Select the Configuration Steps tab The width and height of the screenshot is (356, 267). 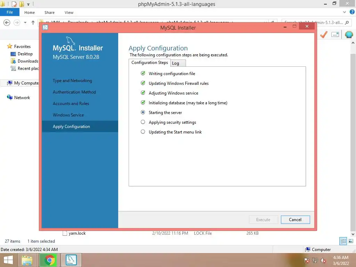point(149,63)
